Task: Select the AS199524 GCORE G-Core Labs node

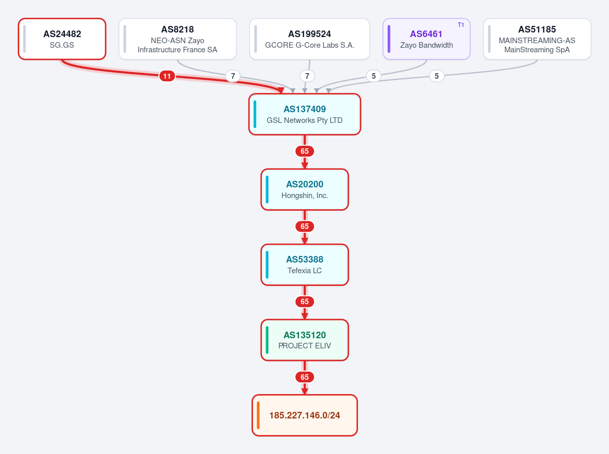Action: [x=309, y=39]
